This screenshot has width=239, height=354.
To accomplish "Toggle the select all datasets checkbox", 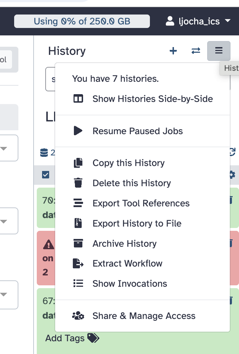I will pyautogui.click(x=46, y=175).
